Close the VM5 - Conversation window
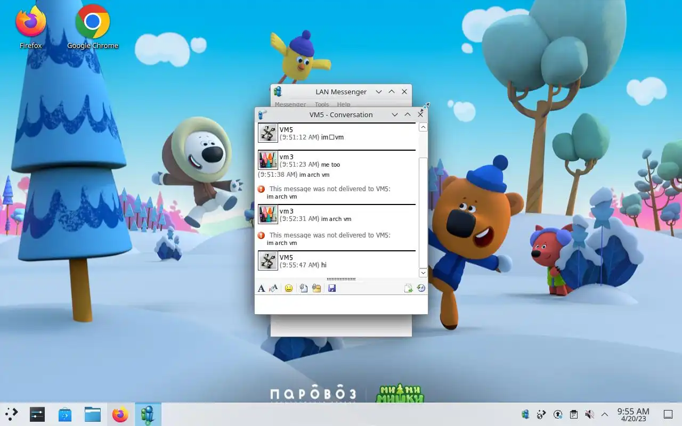The width and height of the screenshot is (682, 426). pyautogui.click(x=420, y=114)
